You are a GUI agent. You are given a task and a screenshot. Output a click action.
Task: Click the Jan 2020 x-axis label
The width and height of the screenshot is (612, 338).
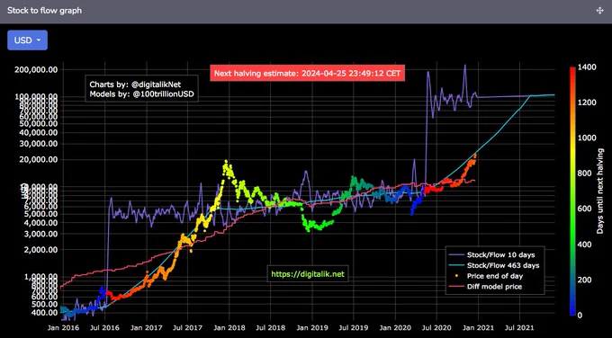[395, 328]
